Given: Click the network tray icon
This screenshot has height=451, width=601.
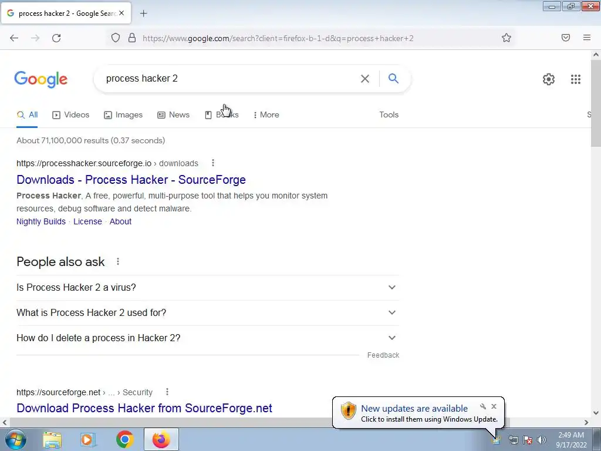Looking at the screenshot, I should [x=513, y=440].
